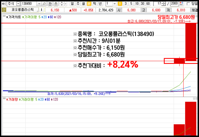Switch chart to weekly 주 period
Screen dimensions: 199x137
point(78,4)
